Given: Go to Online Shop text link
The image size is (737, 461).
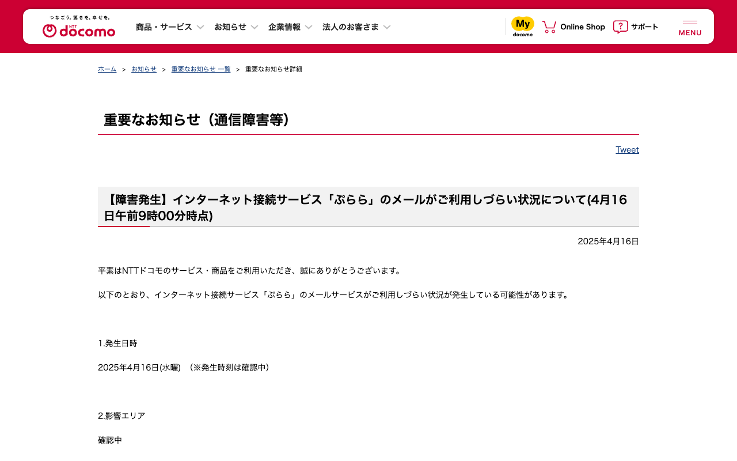Looking at the screenshot, I should (x=583, y=27).
